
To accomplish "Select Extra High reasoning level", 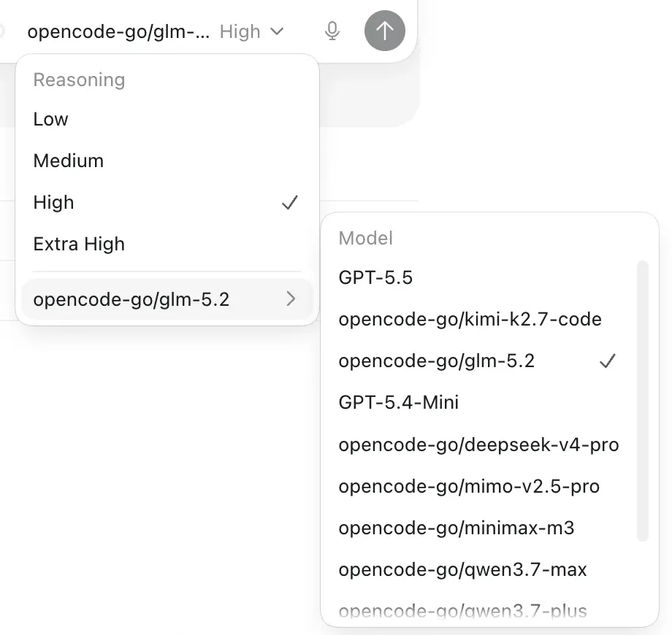I will [167, 244].
